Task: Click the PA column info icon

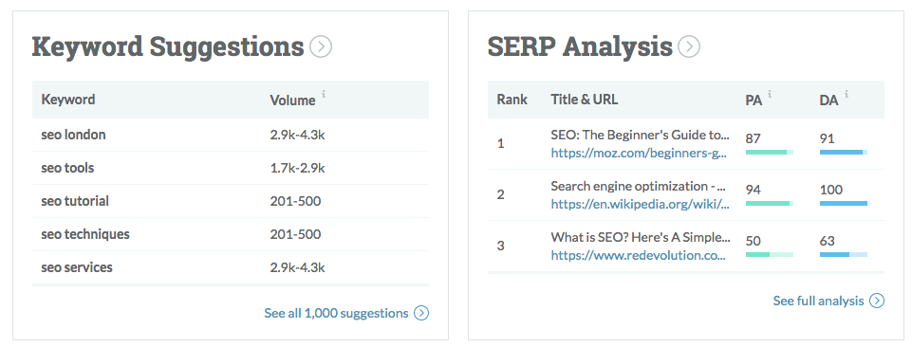Action: [x=770, y=94]
